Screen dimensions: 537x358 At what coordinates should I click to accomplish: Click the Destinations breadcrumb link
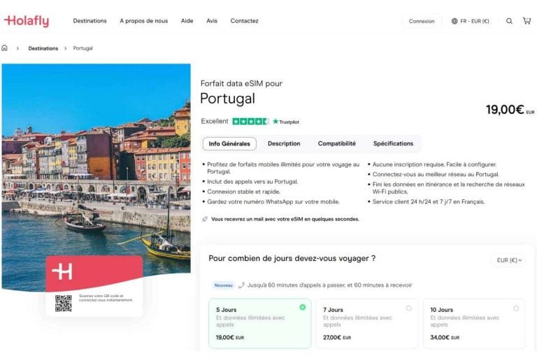point(43,48)
